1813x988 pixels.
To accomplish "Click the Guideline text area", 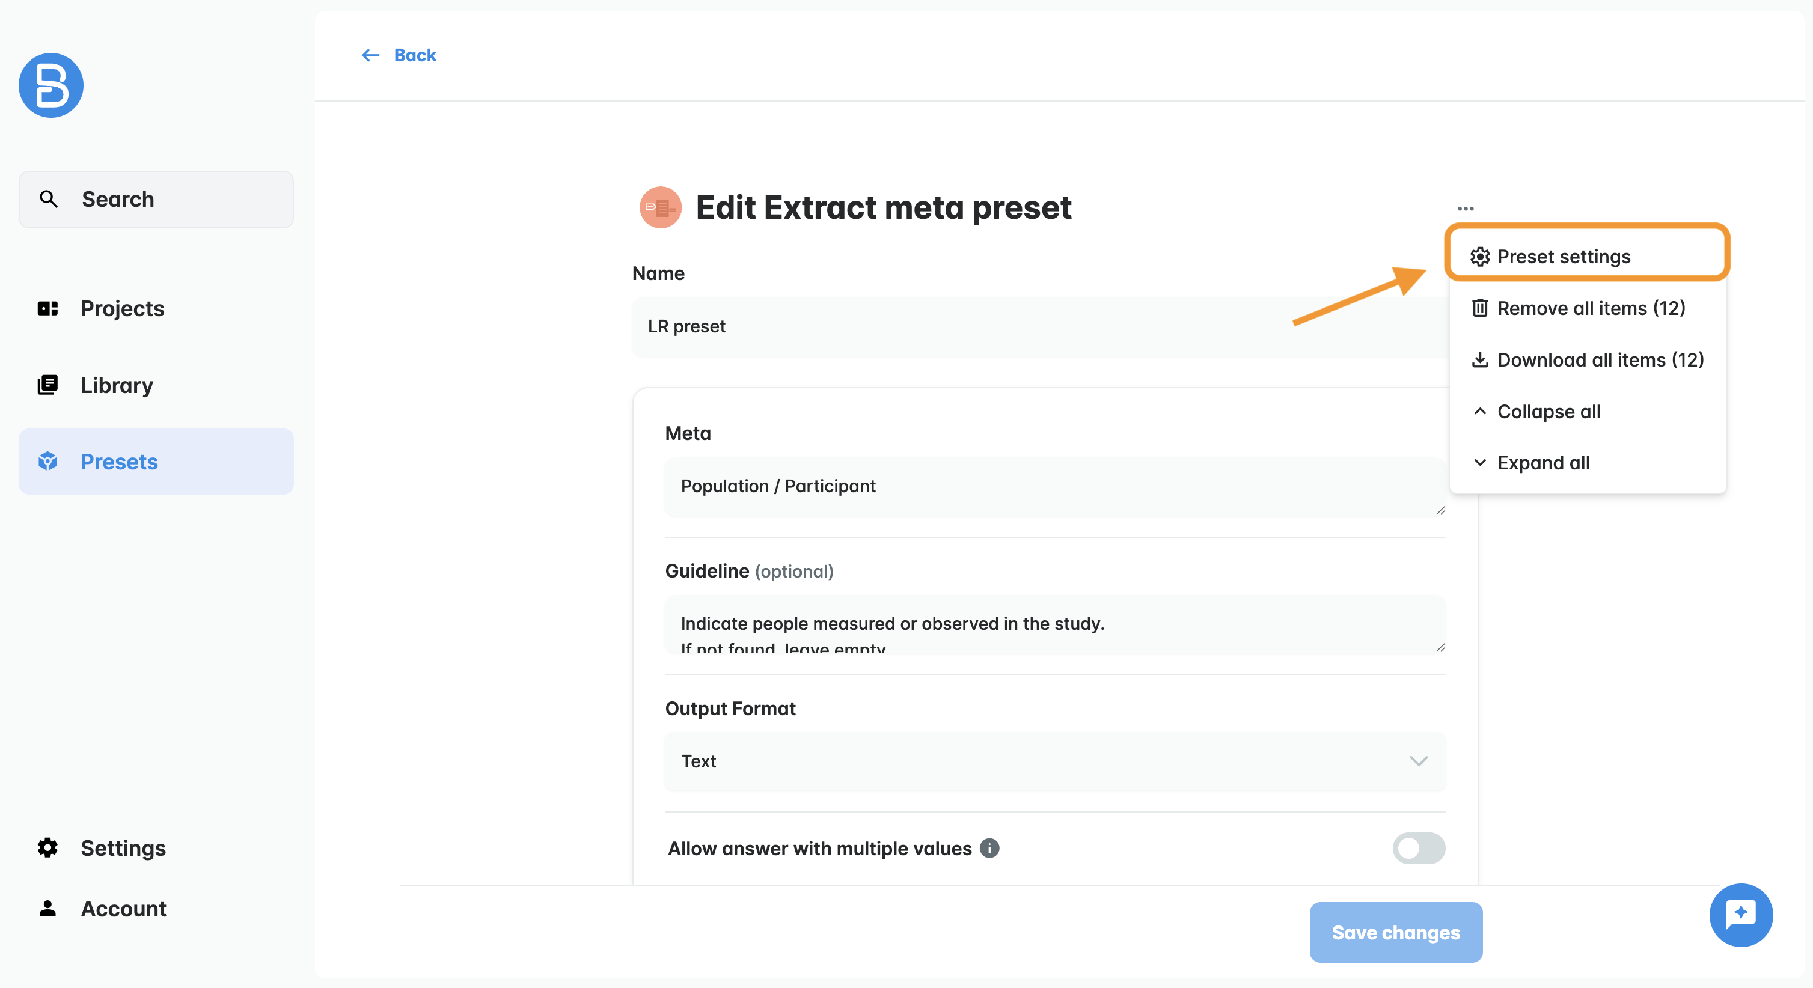I will (1054, 625).
